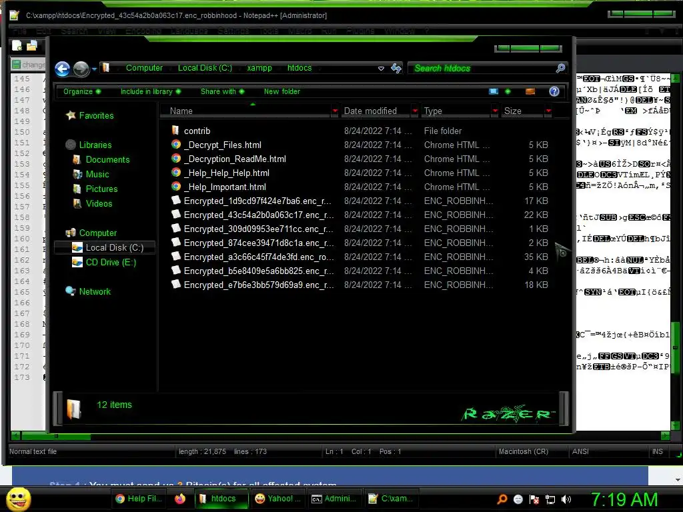Navigate to xampp in the breadcrumb
The width and height of the screenshot is (683, 512).
point(259,68)
